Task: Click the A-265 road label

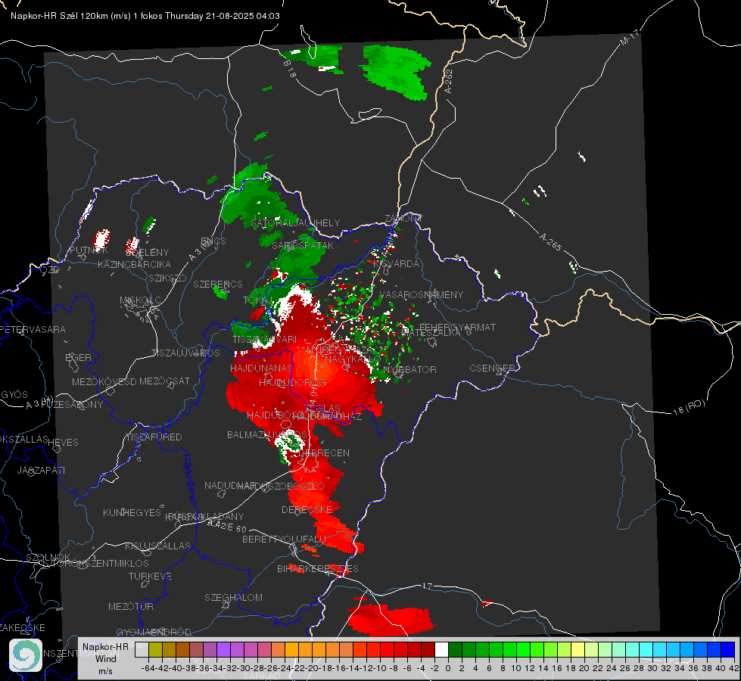Action: pyautogui.click(x=550, y=241)
